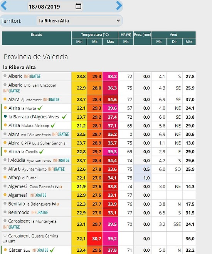The image size is (212, 254).
Task: Click green checkmark next to Alzira la Casella
Action: (42, 152)
